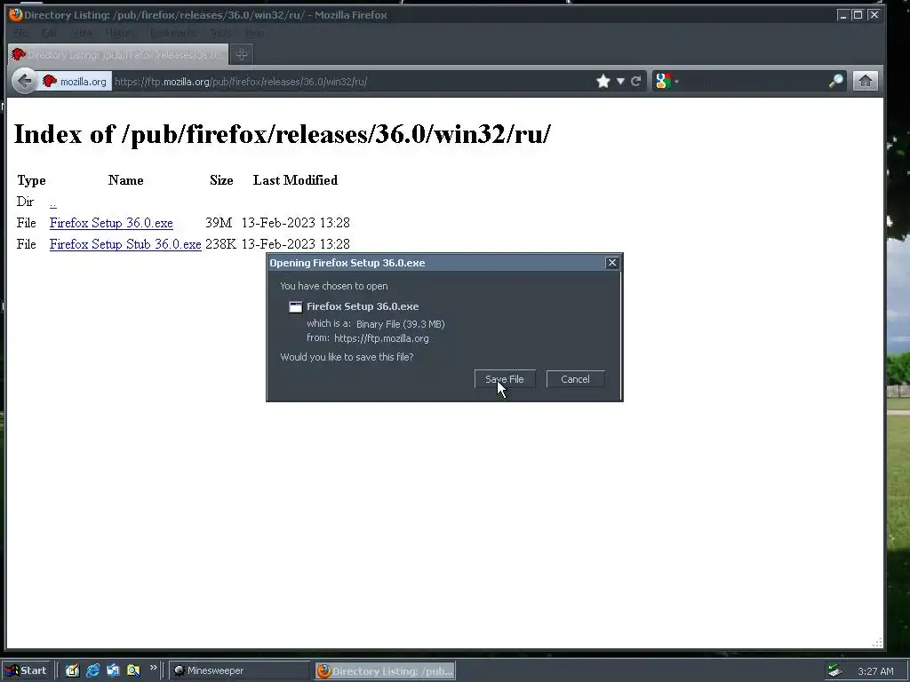Click inside the Google search box
Viewport: 910px width, 682px height.
[754, 81]
